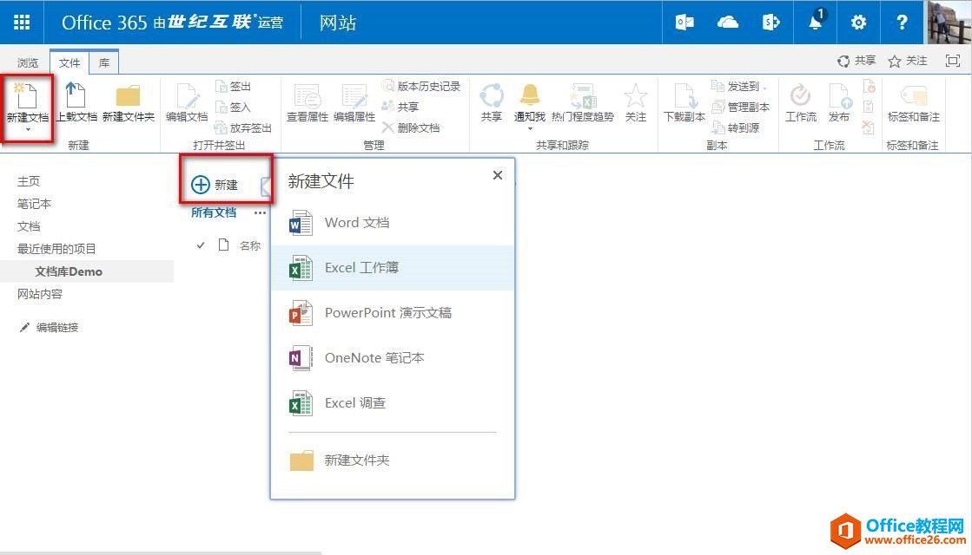The height and width of the screenshot is (555, 972).
Task: Click 删除文档 in the ribbon
Action: (411, 127)
